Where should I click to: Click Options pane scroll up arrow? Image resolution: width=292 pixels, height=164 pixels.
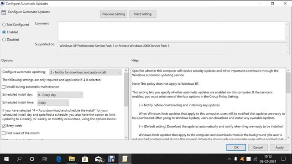click(x=126, y=71)
